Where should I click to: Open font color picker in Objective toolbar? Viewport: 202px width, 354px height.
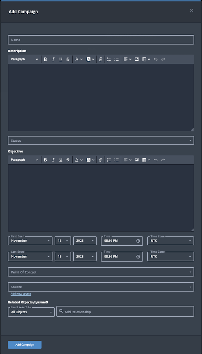pos(79,160)
